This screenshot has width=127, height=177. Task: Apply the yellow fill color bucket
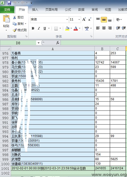(x=67, y=28)
